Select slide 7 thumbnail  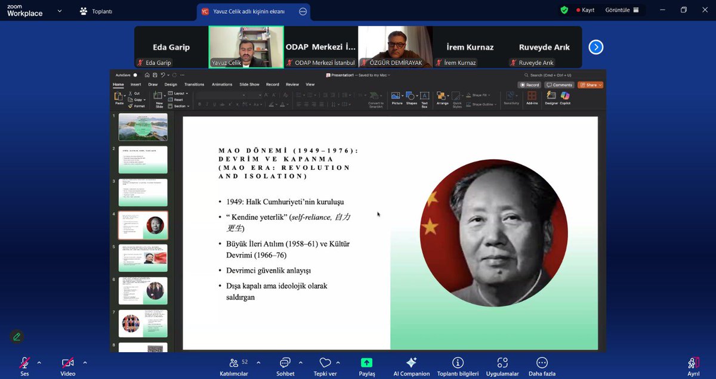143,324
